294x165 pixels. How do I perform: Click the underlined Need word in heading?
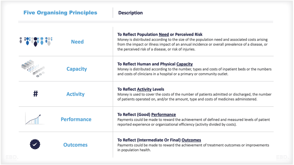click(164, 34)
